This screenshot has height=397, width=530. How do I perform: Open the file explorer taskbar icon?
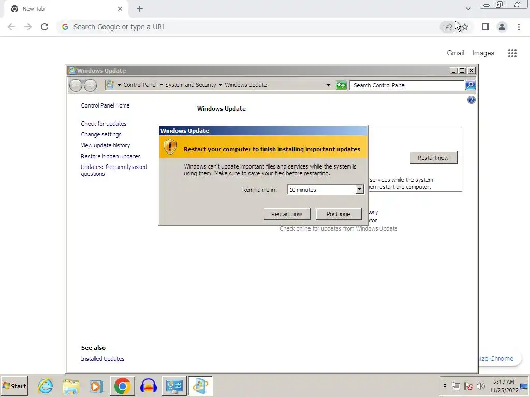(x=71, y=386)
